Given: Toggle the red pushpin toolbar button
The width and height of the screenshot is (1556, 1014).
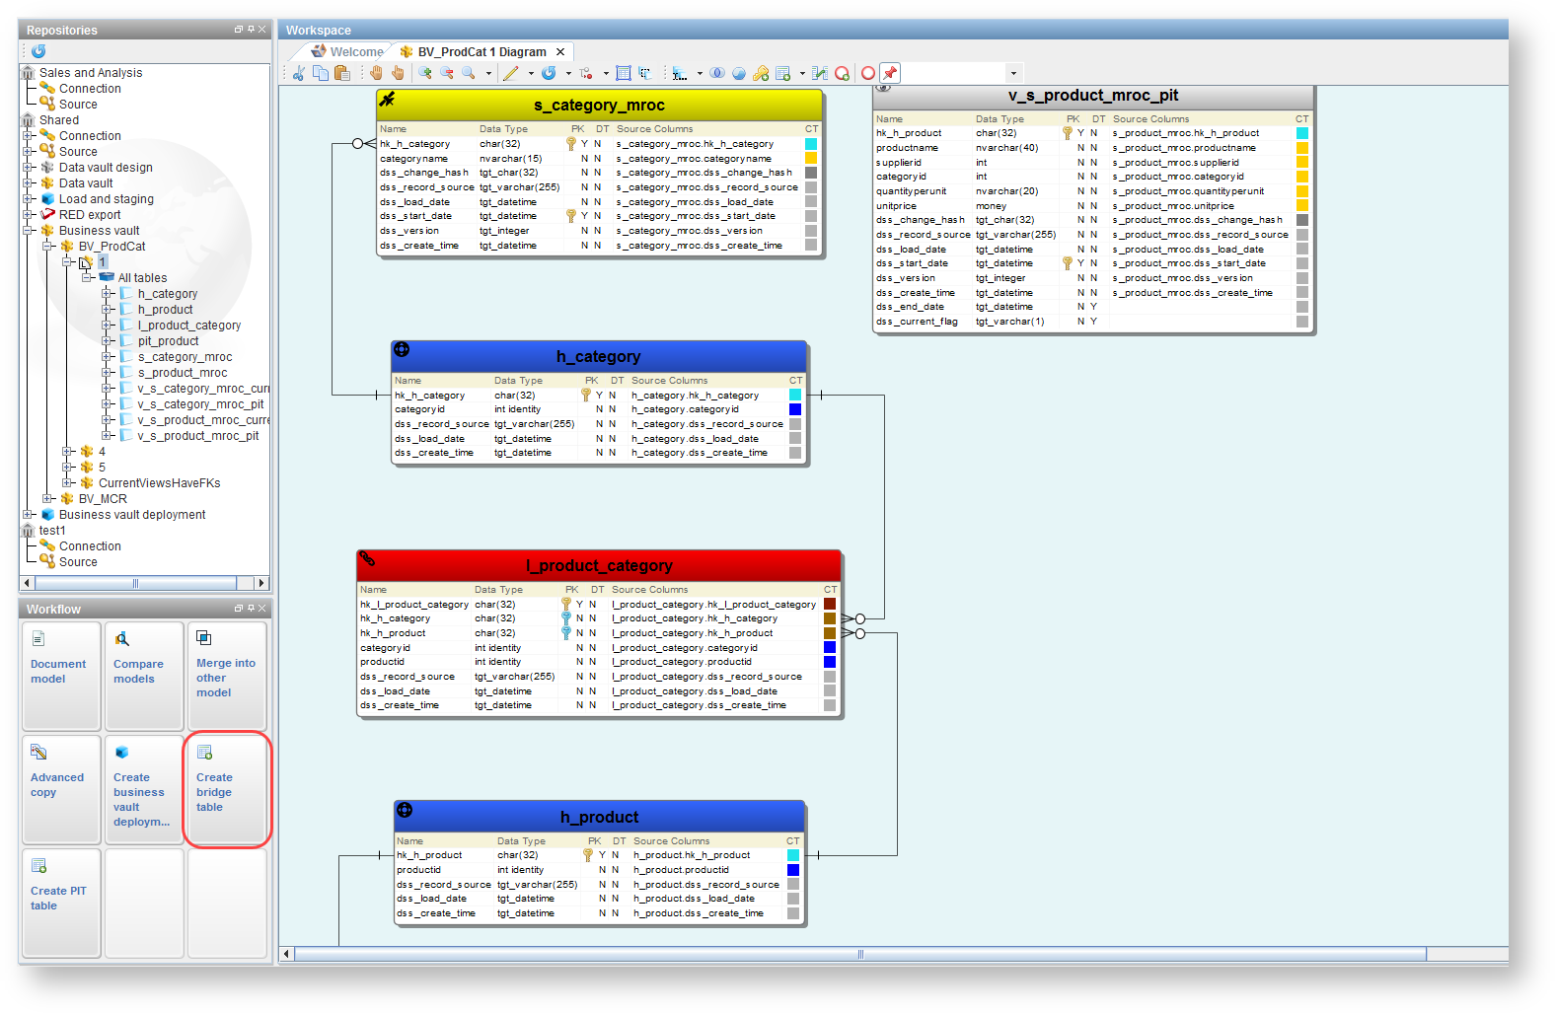Looking at the screenshot, I should (890, 73).
